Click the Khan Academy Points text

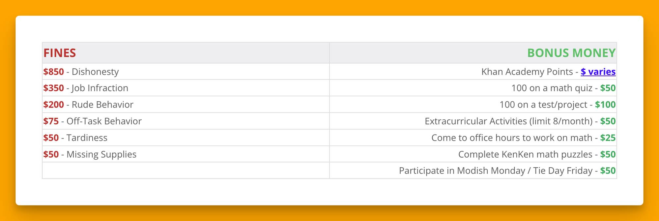click(527, 72)
